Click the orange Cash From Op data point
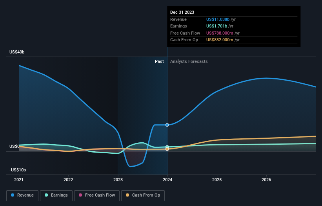 click(x=167, y=149)
